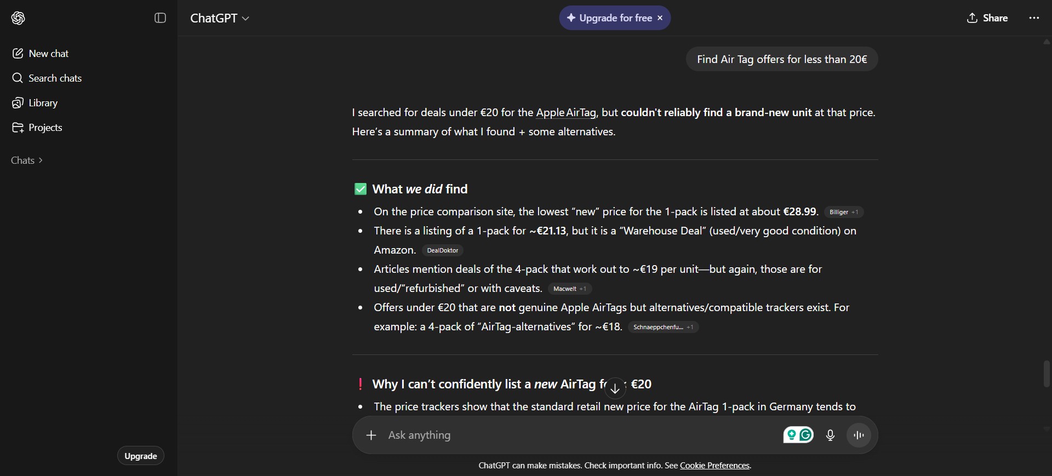1052x476 pixels.
Task: Click the scroll-to-bottom arrow button
Action: click(614, 388)
